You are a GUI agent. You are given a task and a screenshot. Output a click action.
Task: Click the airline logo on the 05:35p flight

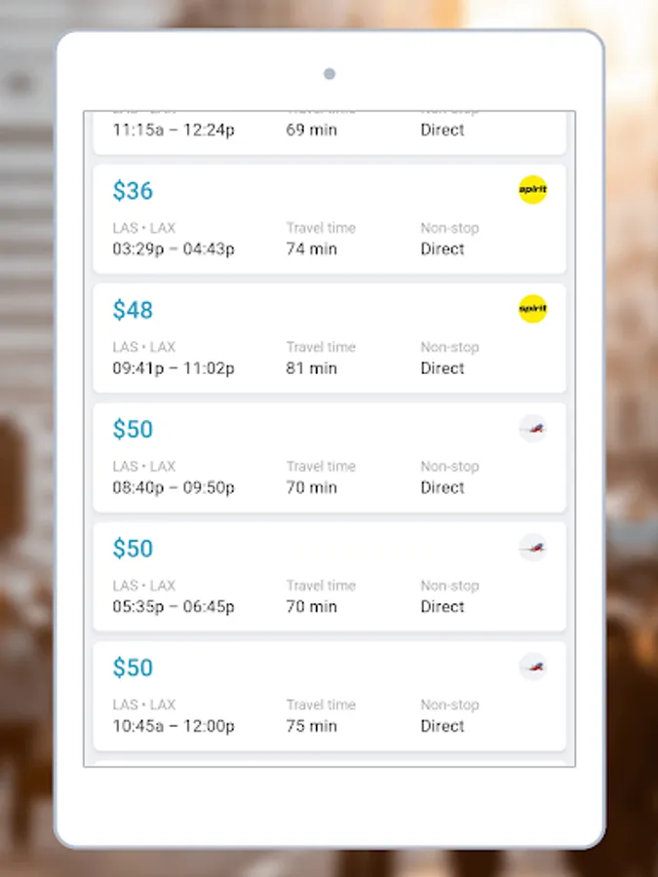pyautogui.click(x=532, y=548)
